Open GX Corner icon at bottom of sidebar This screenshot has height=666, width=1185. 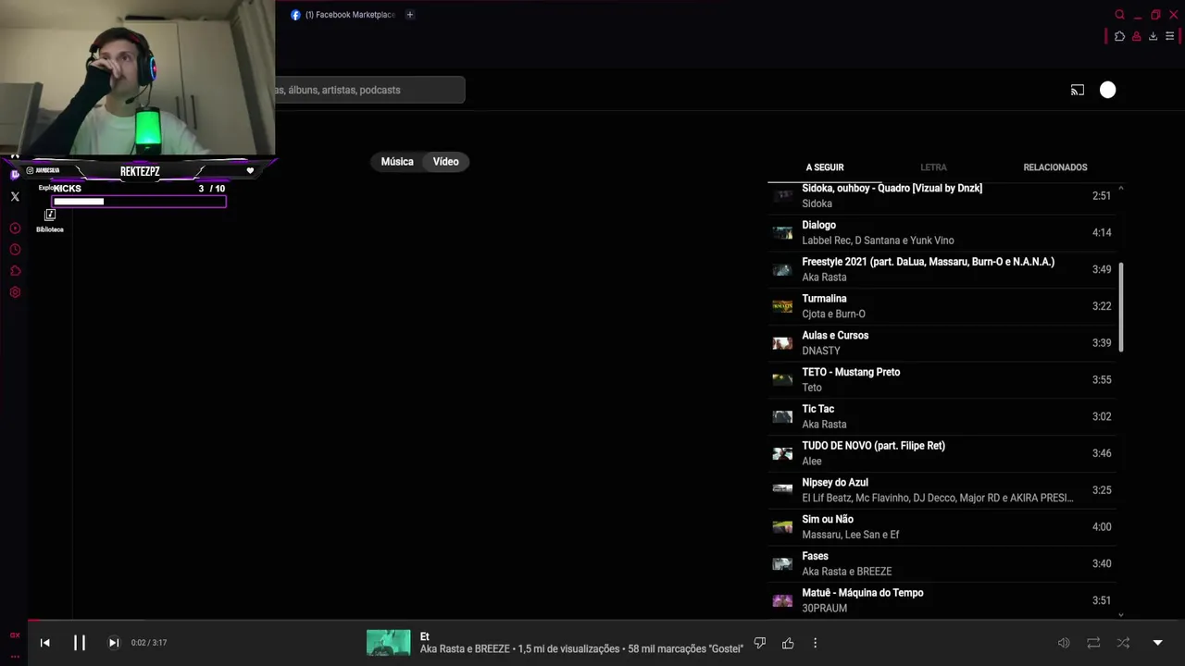click(x=15, y=635)
